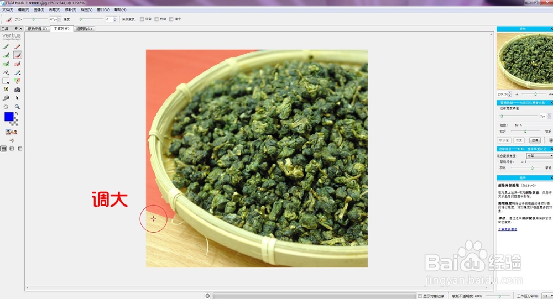Pick the blue Blend brush tool
Image resolution: width=553 pixels, height=299 pixels.
coord(17,72)
